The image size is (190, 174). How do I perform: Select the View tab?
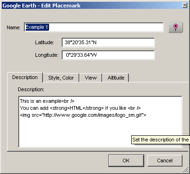91,78
